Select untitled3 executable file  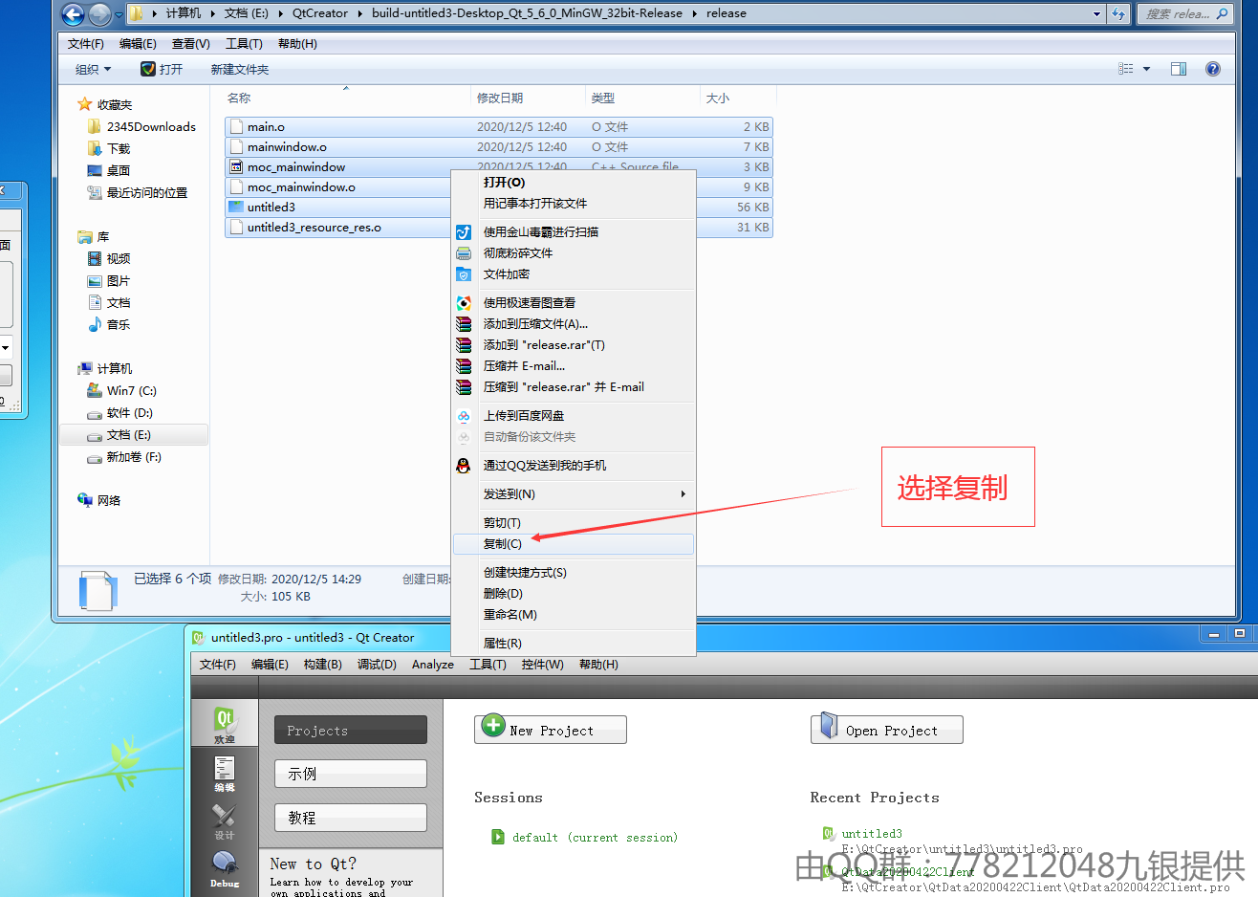(271, 208)
